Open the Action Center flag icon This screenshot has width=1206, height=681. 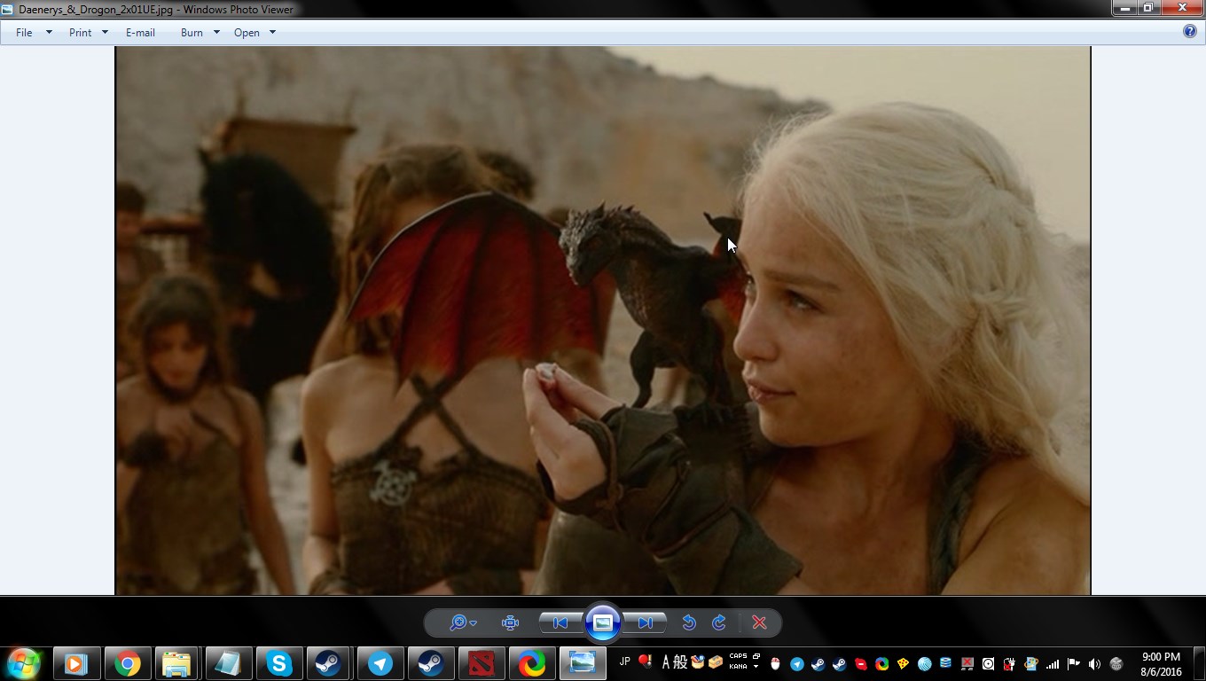1074,663
